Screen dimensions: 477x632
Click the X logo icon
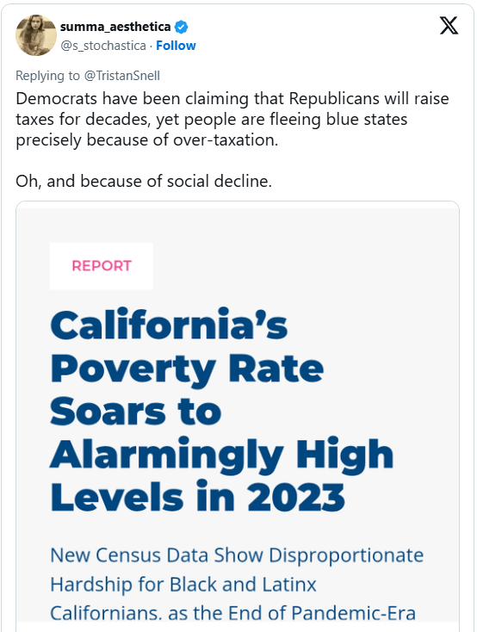click(449, 26)
